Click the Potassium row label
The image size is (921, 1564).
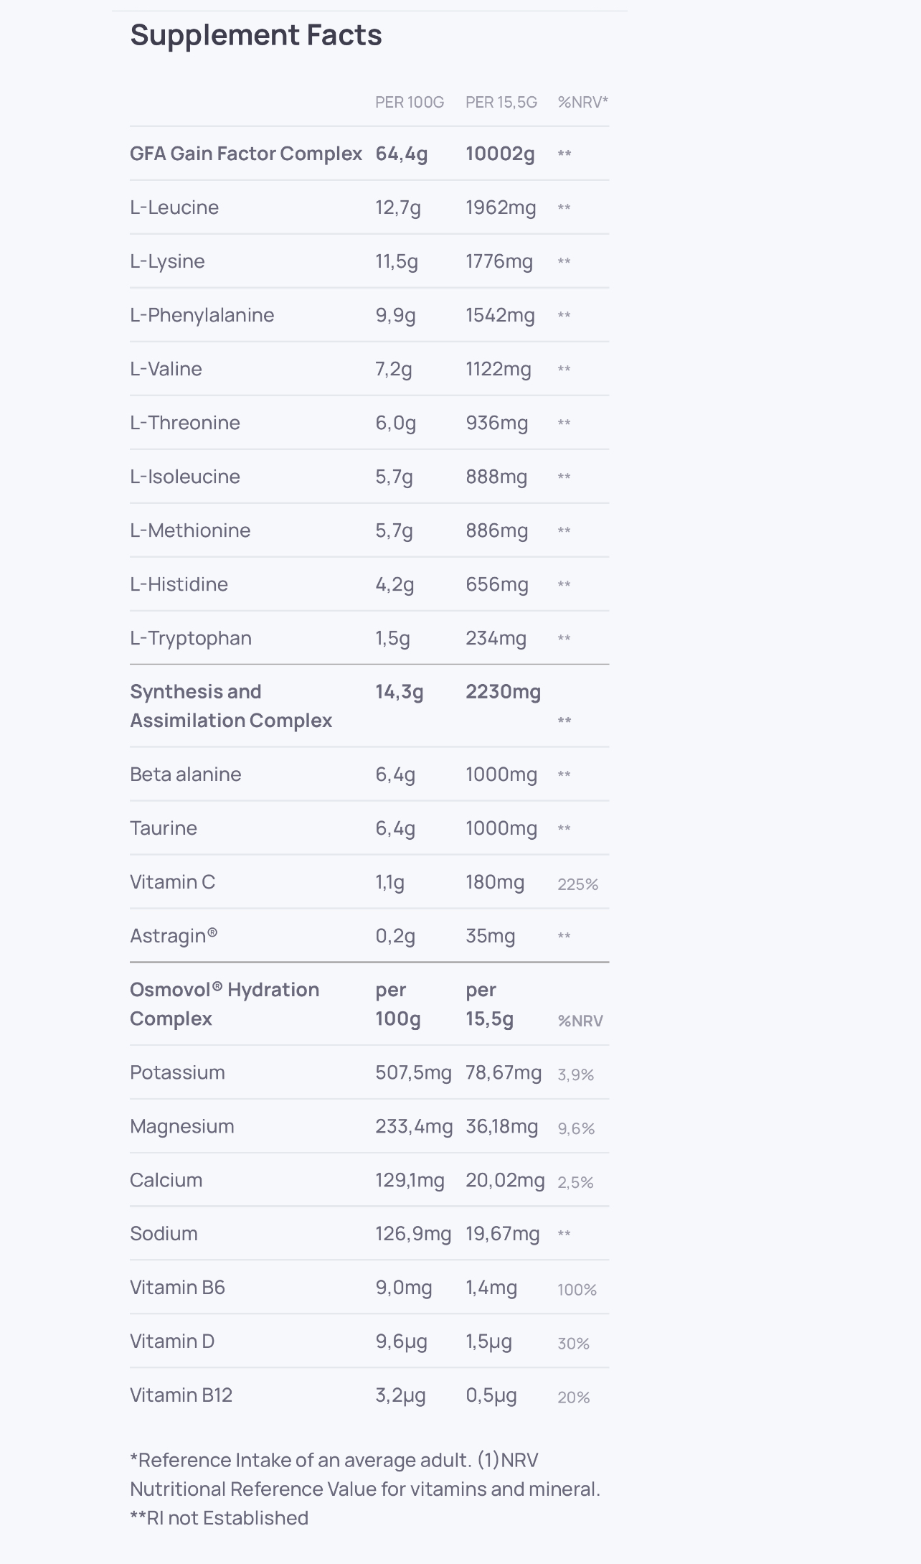click(177, 1072)
